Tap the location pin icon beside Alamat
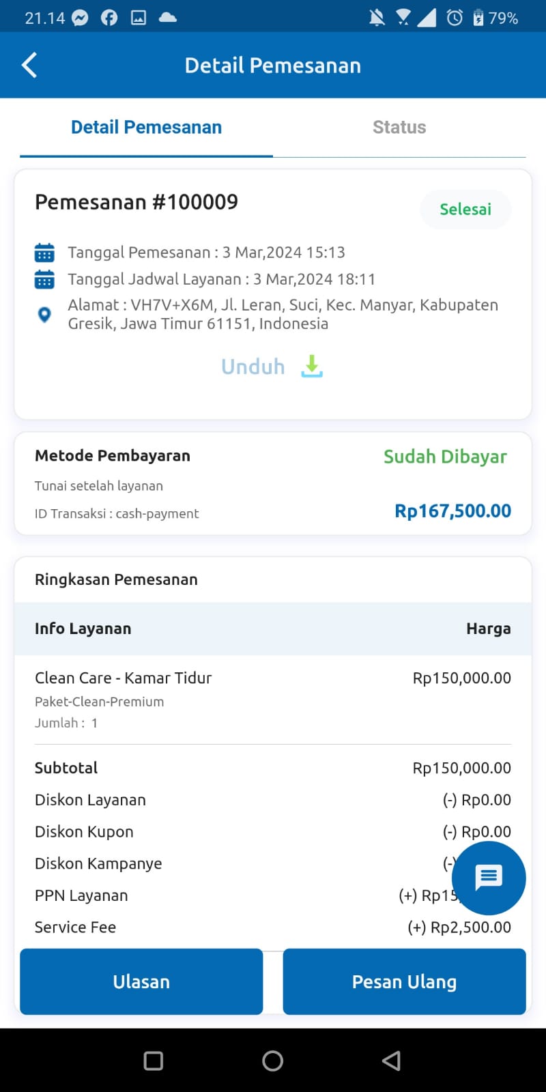This screenshot has height=1092, width=546. [x=44, y=315]
